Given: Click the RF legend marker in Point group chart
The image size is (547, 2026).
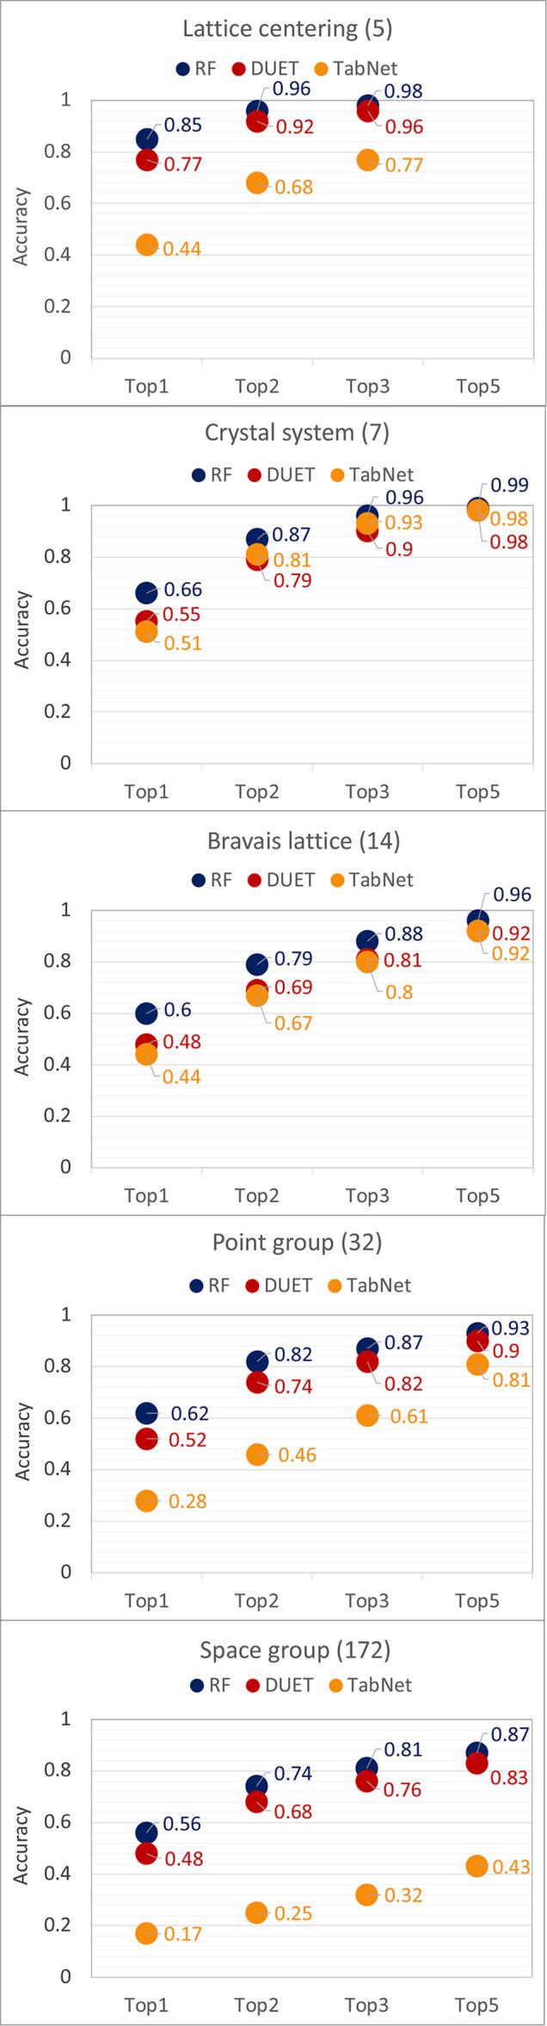Looking at the screenshot, I should [x=197, y=1286].
